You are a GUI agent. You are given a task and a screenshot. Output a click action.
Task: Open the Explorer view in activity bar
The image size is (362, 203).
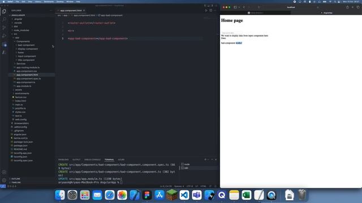click(4, 11)
